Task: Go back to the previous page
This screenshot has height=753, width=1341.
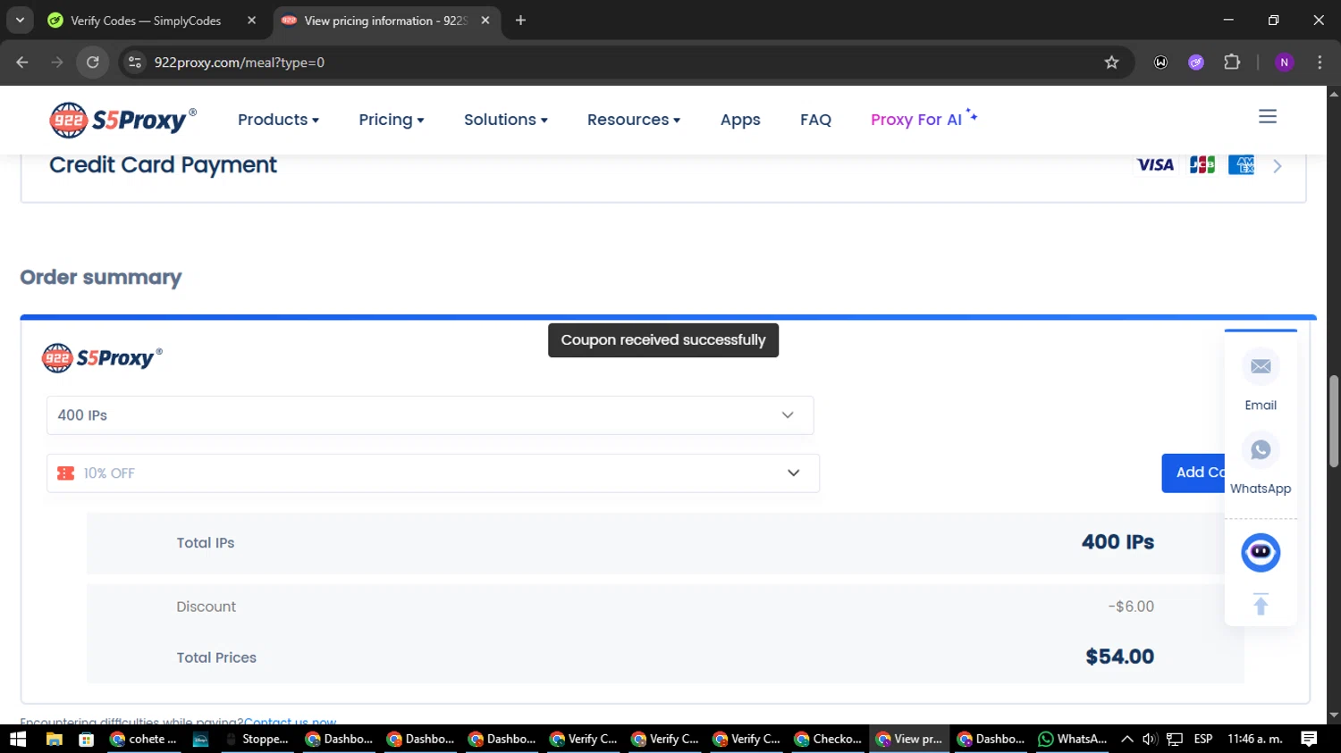Action: pyautogui.click(x=22, y=63)
